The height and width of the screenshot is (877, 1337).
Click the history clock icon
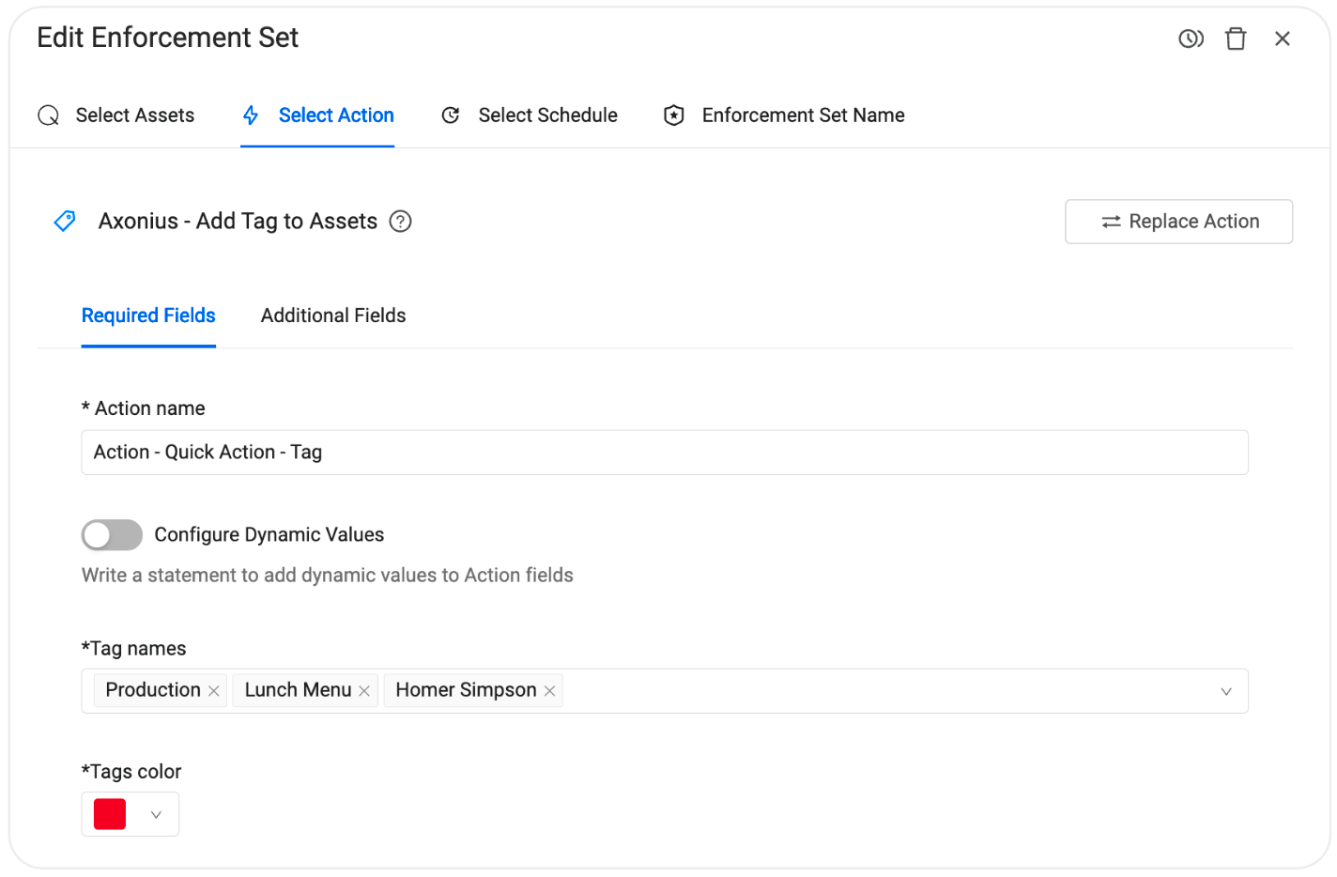click(x=1191, y=38)
